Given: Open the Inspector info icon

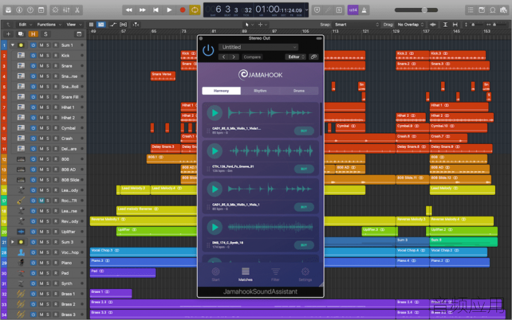Looking at the screenshot, I should click(x=19, y=10).
